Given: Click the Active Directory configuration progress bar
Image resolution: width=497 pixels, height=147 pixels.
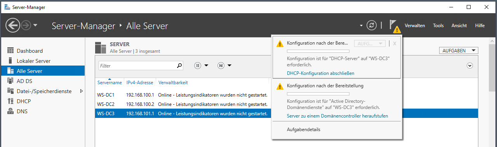Looking at the screenshot, I should [x=318, y=94].
